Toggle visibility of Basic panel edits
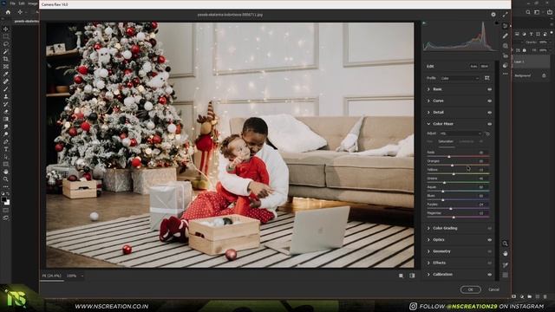 489,89
